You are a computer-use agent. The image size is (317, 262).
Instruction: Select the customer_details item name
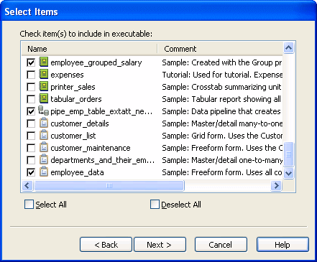(80, 123)
